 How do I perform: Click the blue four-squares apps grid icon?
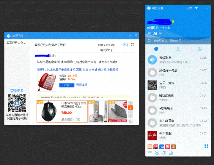coord(206,146)
